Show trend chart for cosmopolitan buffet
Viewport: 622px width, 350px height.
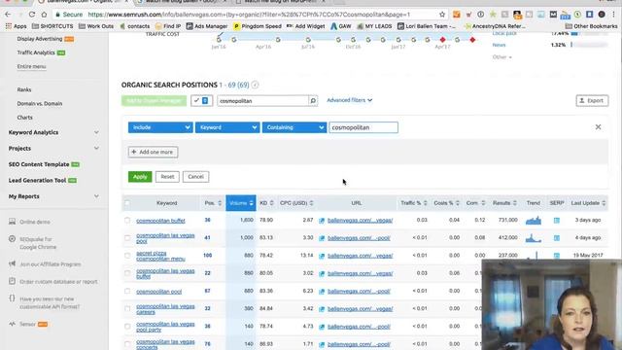534,221
